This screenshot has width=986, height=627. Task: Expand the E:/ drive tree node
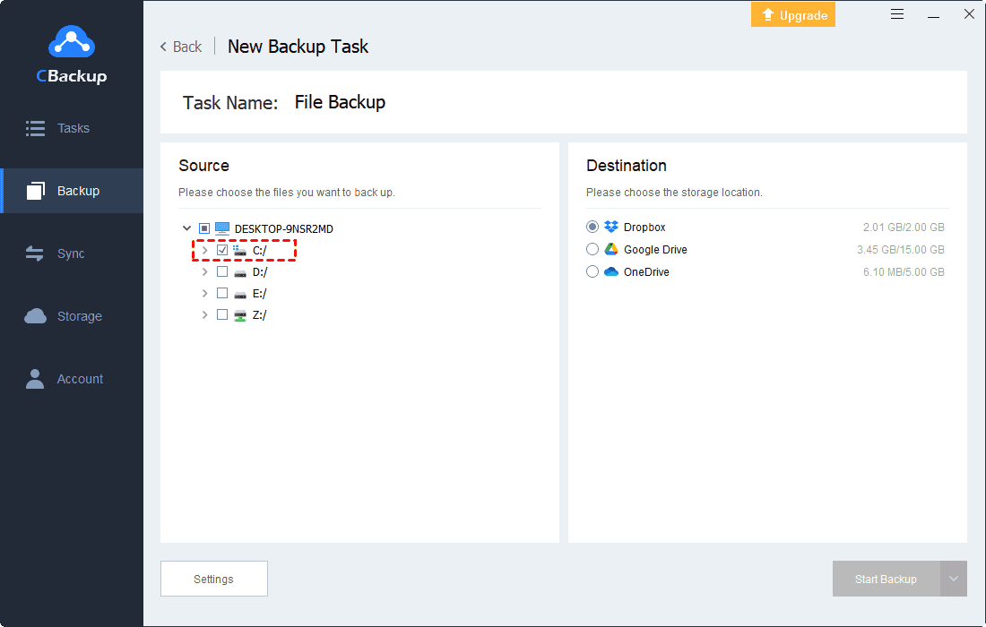[204, 294]
